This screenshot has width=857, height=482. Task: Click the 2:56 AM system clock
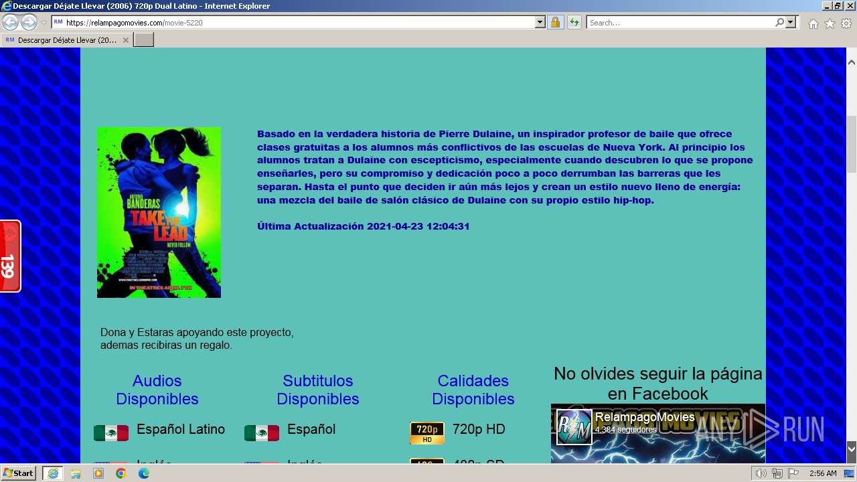click(823, 473)
